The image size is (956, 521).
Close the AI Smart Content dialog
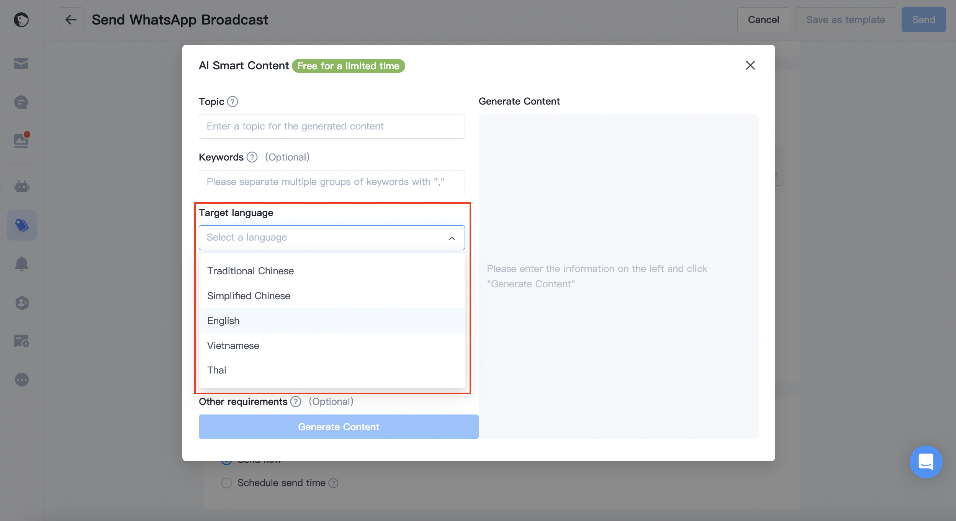point(750,66)
